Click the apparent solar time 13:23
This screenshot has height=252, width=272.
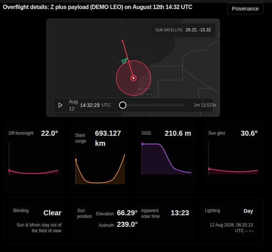[x=180, y=213]
